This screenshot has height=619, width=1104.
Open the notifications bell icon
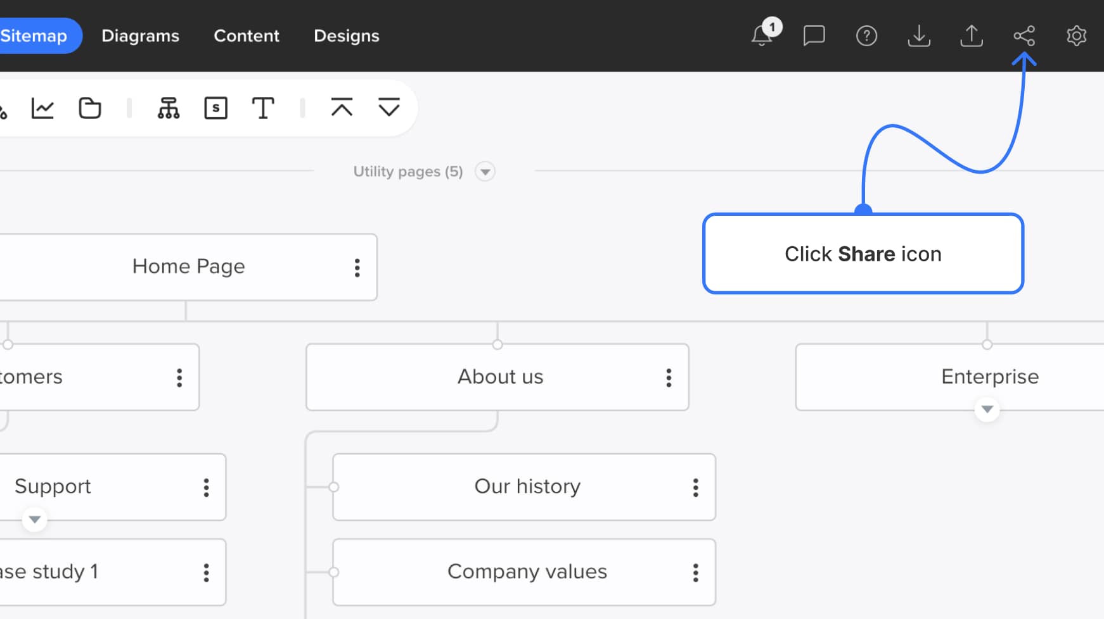pos(762,35)
